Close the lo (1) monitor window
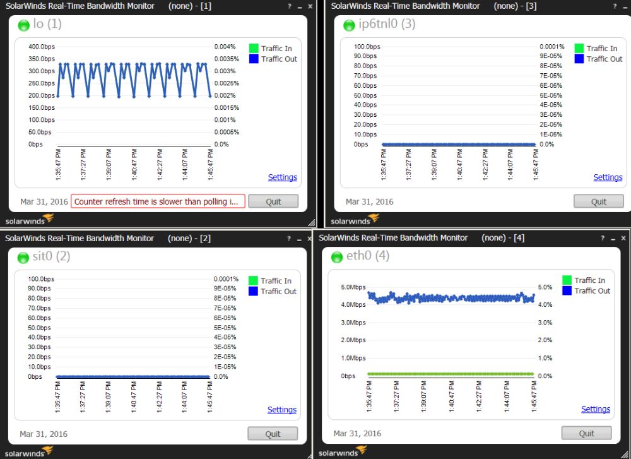 pos(310,6)
